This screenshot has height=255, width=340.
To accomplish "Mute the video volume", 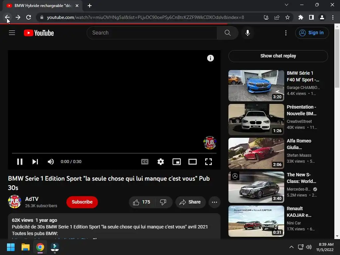I will point(51,162).
